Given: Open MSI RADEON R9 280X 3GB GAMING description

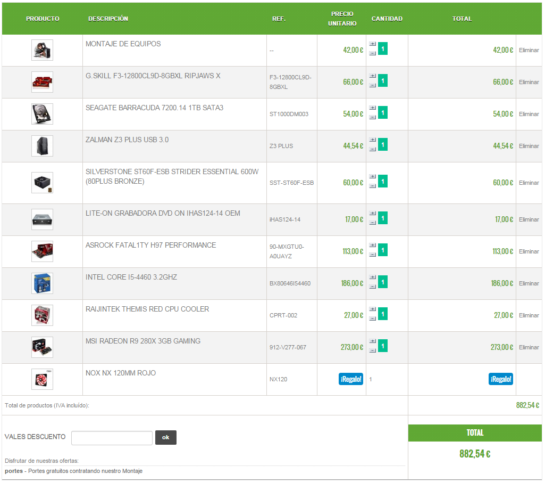Looking at the screenshot, I should pos(143,341).
